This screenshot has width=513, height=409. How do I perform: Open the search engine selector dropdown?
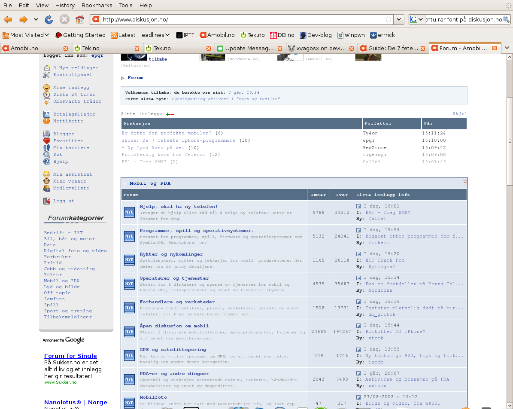coord(416,19)
